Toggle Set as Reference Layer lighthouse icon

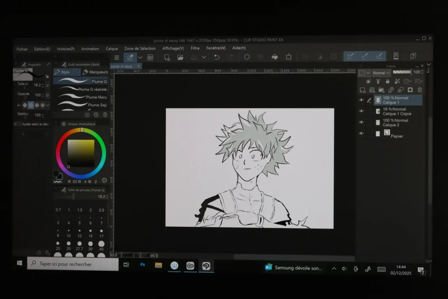tap(378, 81)
